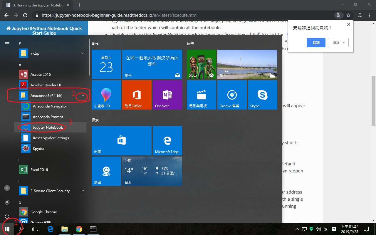The height and width of the screenshot is (235, 376).
Task: Open the calendar tile showing 23
Action: 106,64
